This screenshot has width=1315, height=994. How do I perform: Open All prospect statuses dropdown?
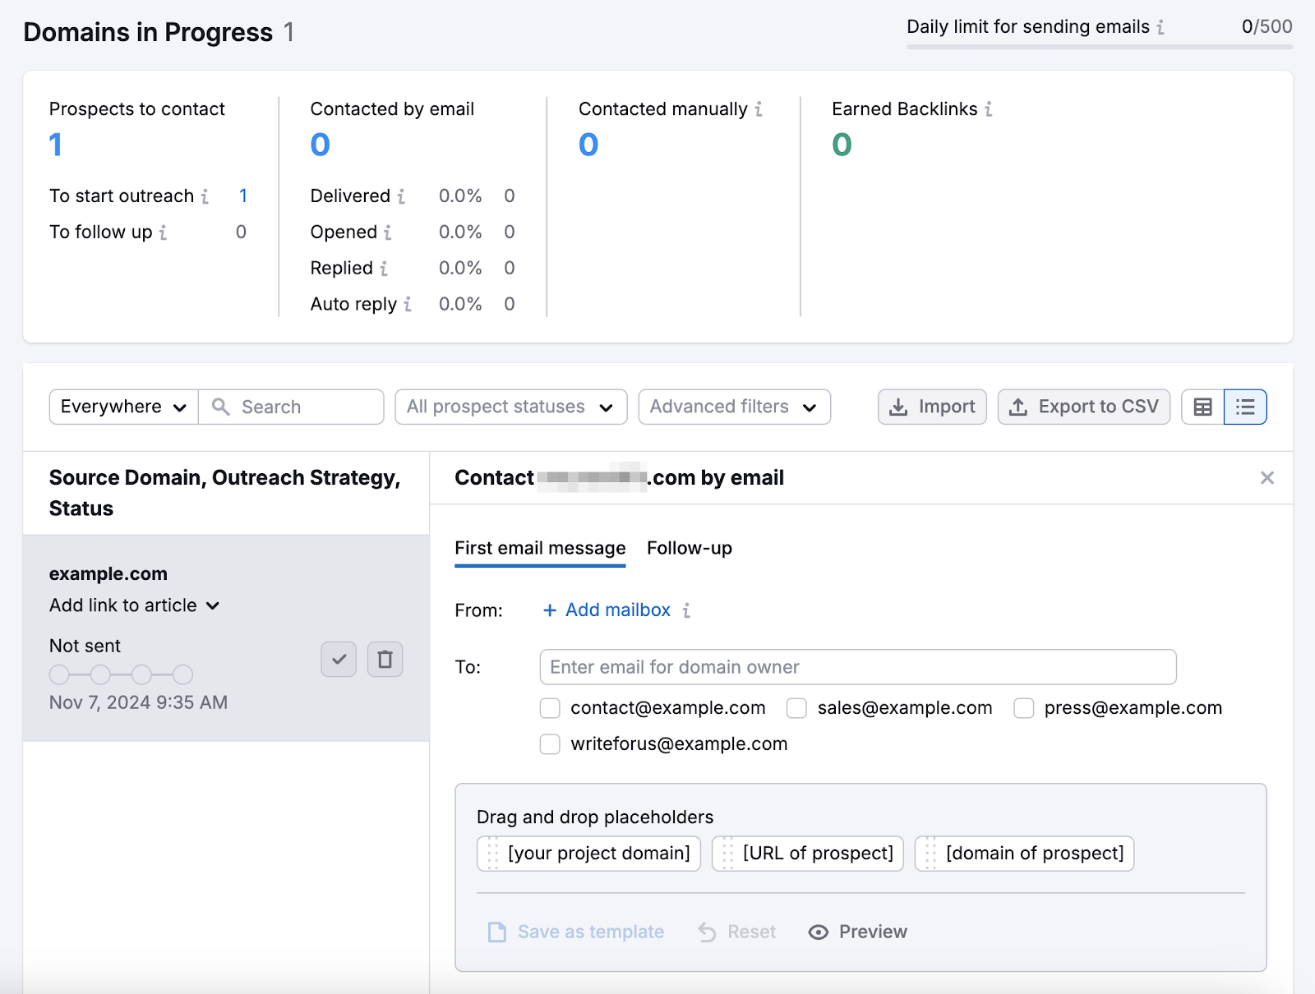pos(511,407)
